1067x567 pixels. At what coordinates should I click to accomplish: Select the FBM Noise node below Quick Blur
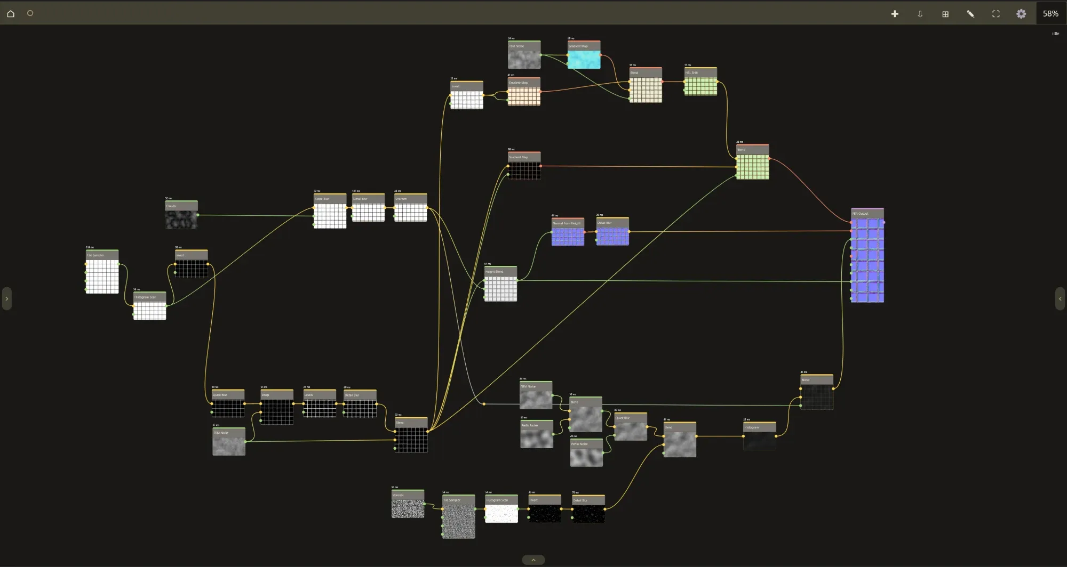[x=229, y=441]
